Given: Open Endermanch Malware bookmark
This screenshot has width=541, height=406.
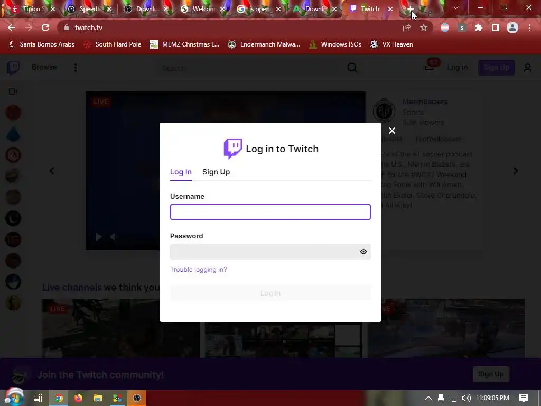Looking at the screenshot, I should 264,44.
